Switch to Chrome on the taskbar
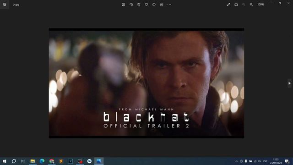293x165 pixels. [x=52, y=161]
